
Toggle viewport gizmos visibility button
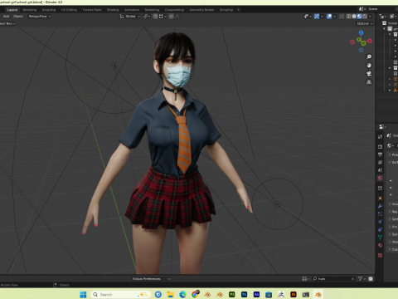317,17
